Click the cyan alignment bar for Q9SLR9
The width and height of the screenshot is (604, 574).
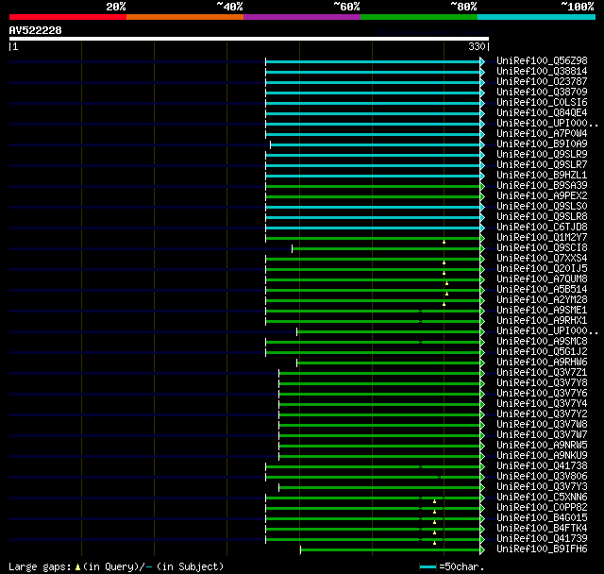coord(373,154)
